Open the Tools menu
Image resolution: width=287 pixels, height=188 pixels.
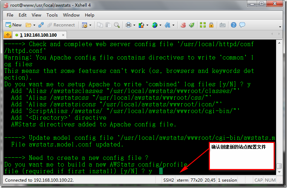pyautogui.click(x=52, y=15)
